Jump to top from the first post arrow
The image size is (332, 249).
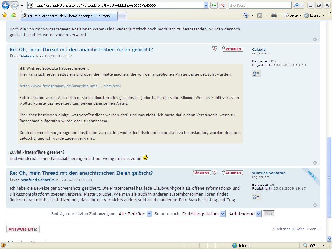coord(315,39)
